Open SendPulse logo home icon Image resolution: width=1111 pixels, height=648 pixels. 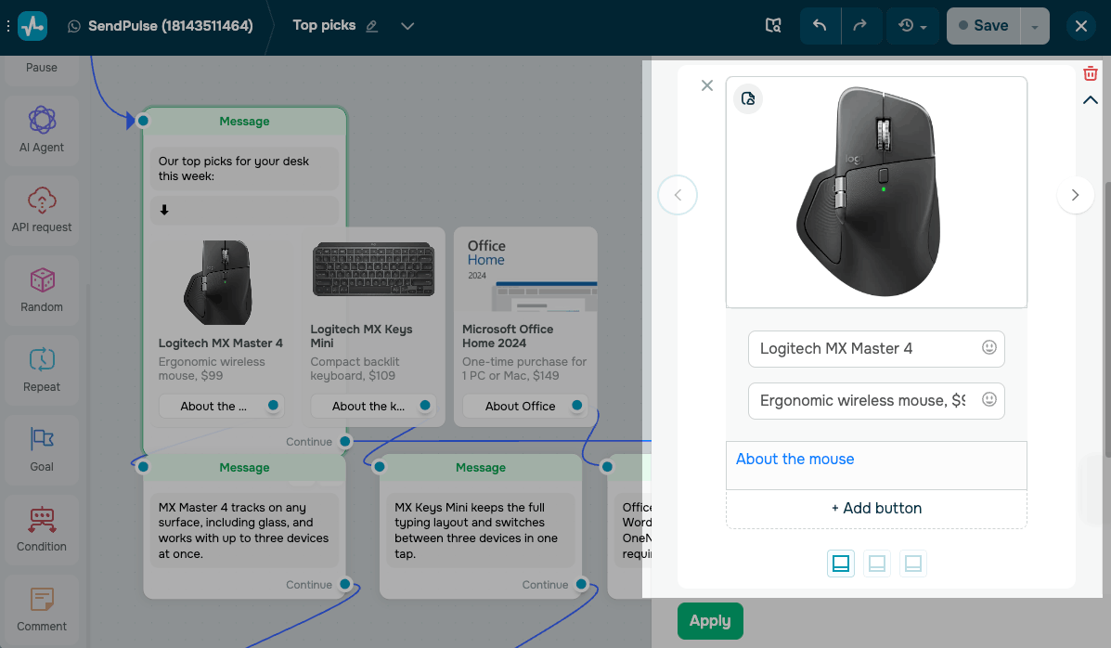[32, 26]
